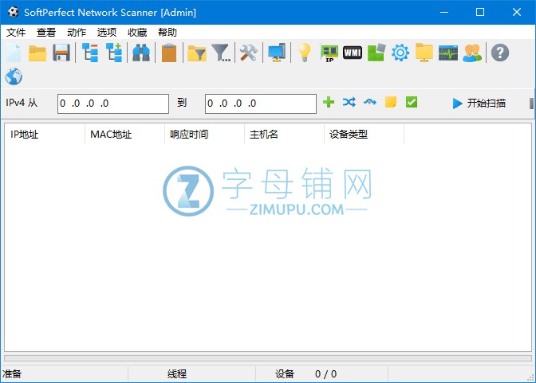Click the 设备 status bar label

285,374
